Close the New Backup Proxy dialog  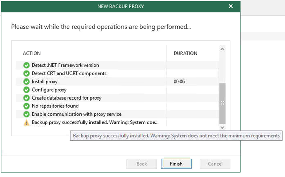pyautogui.click(x=231, y=6)
